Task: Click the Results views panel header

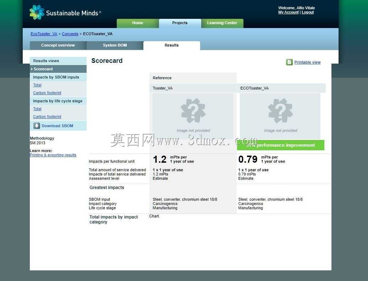Action: coord(58,61)
